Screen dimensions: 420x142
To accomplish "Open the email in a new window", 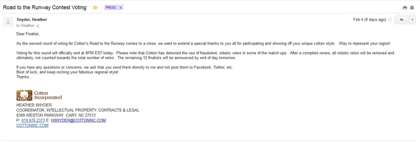I will [x=412, y=8].
